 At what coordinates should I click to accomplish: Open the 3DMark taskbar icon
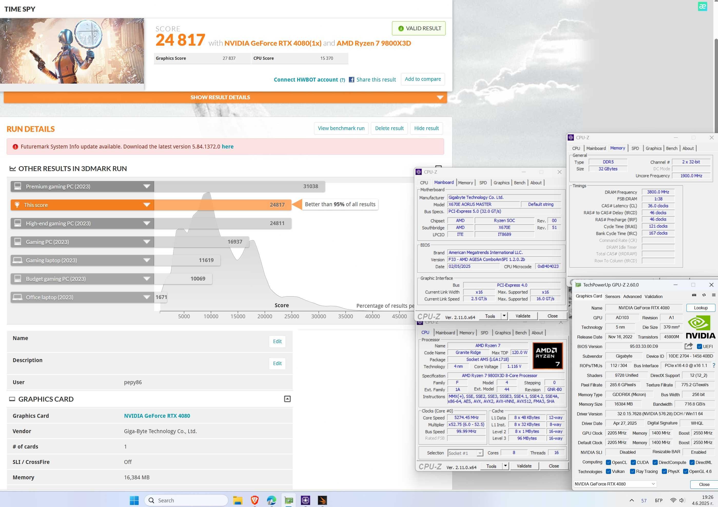point(322,500)
